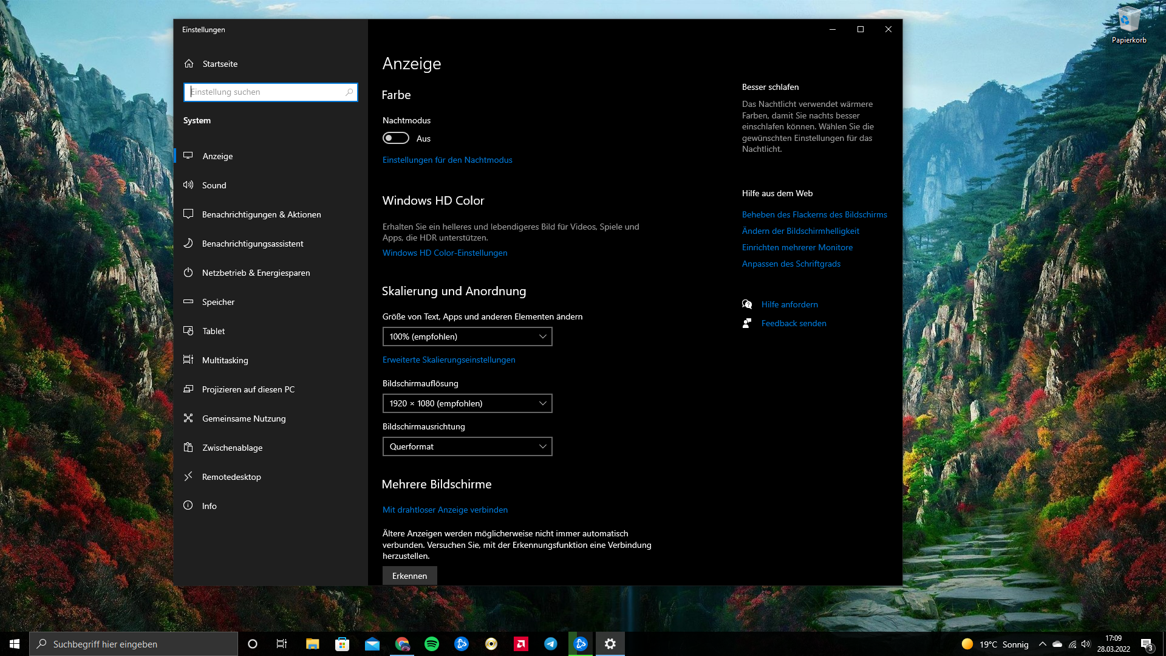
Task: Open Netzbetrieb & Energiesparen power icon
Action: click(x=188, y=273)
